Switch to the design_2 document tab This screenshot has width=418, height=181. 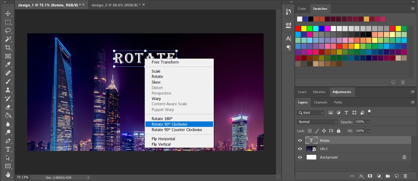pyautogui.click(x=117, y=5)
